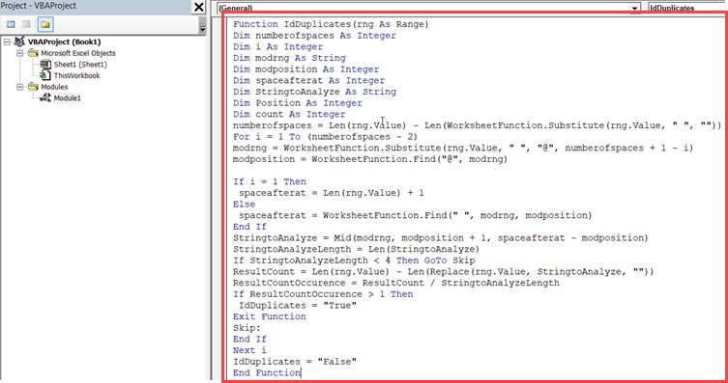Open the IdDuplicates procedure dropdown

(x=686, y=8)
